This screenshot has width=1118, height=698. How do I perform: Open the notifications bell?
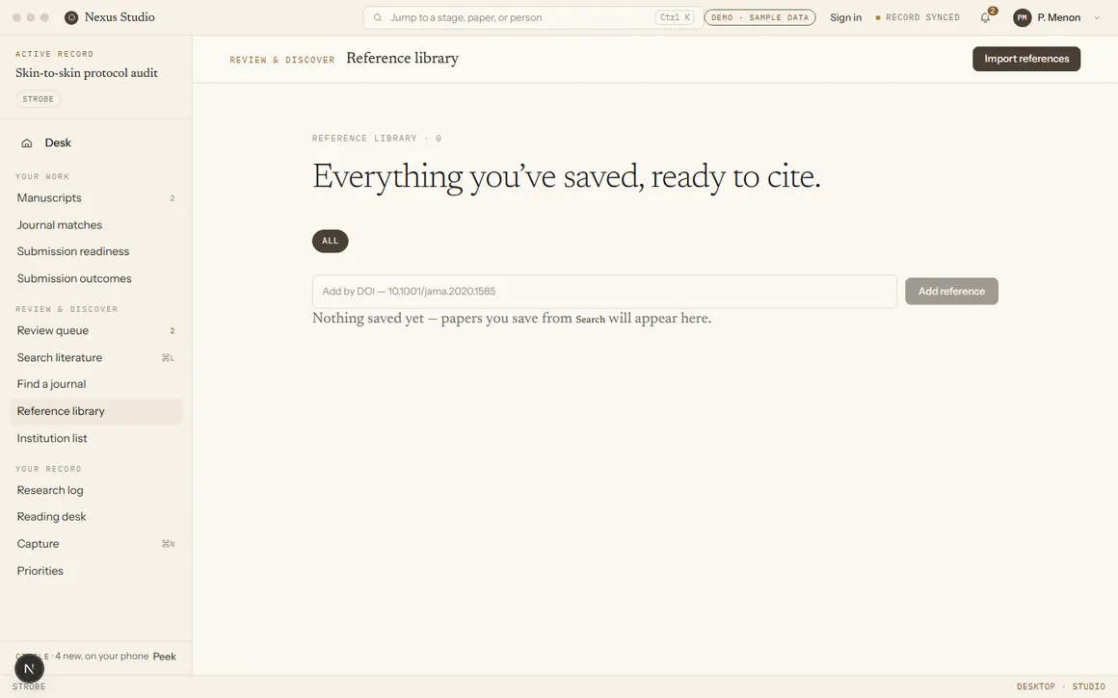985,17
